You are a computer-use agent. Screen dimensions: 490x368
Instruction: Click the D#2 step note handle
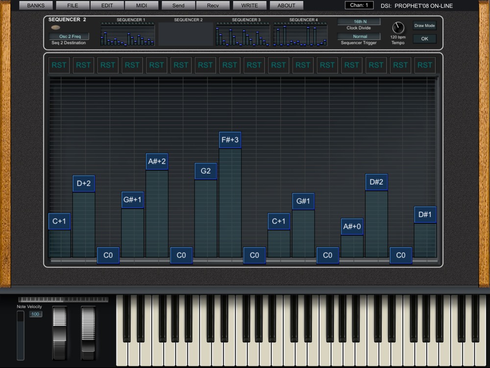tap(376, 182)
